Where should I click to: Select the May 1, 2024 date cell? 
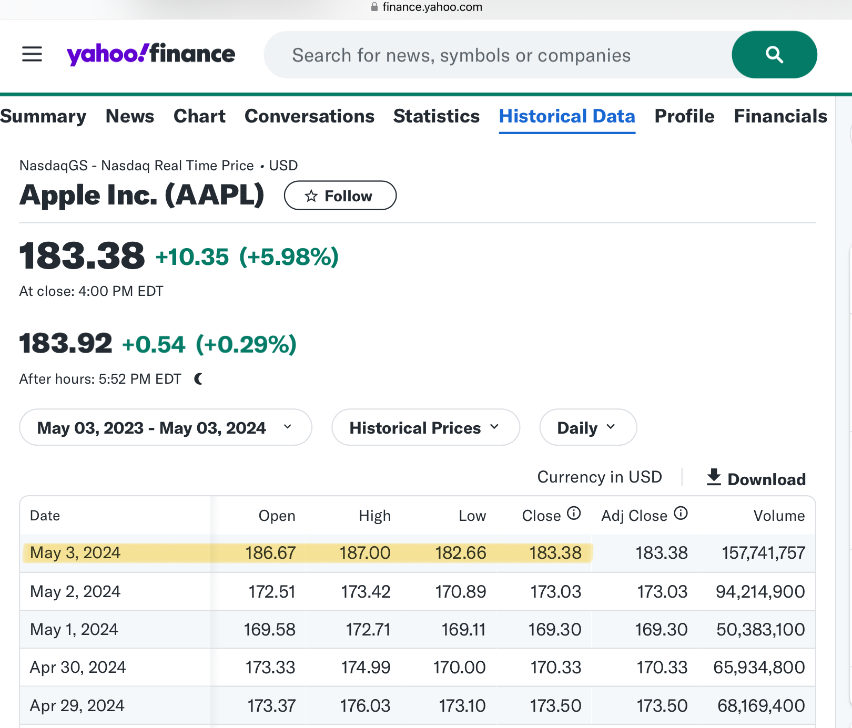pyautogui.click(x=74, y=629)
